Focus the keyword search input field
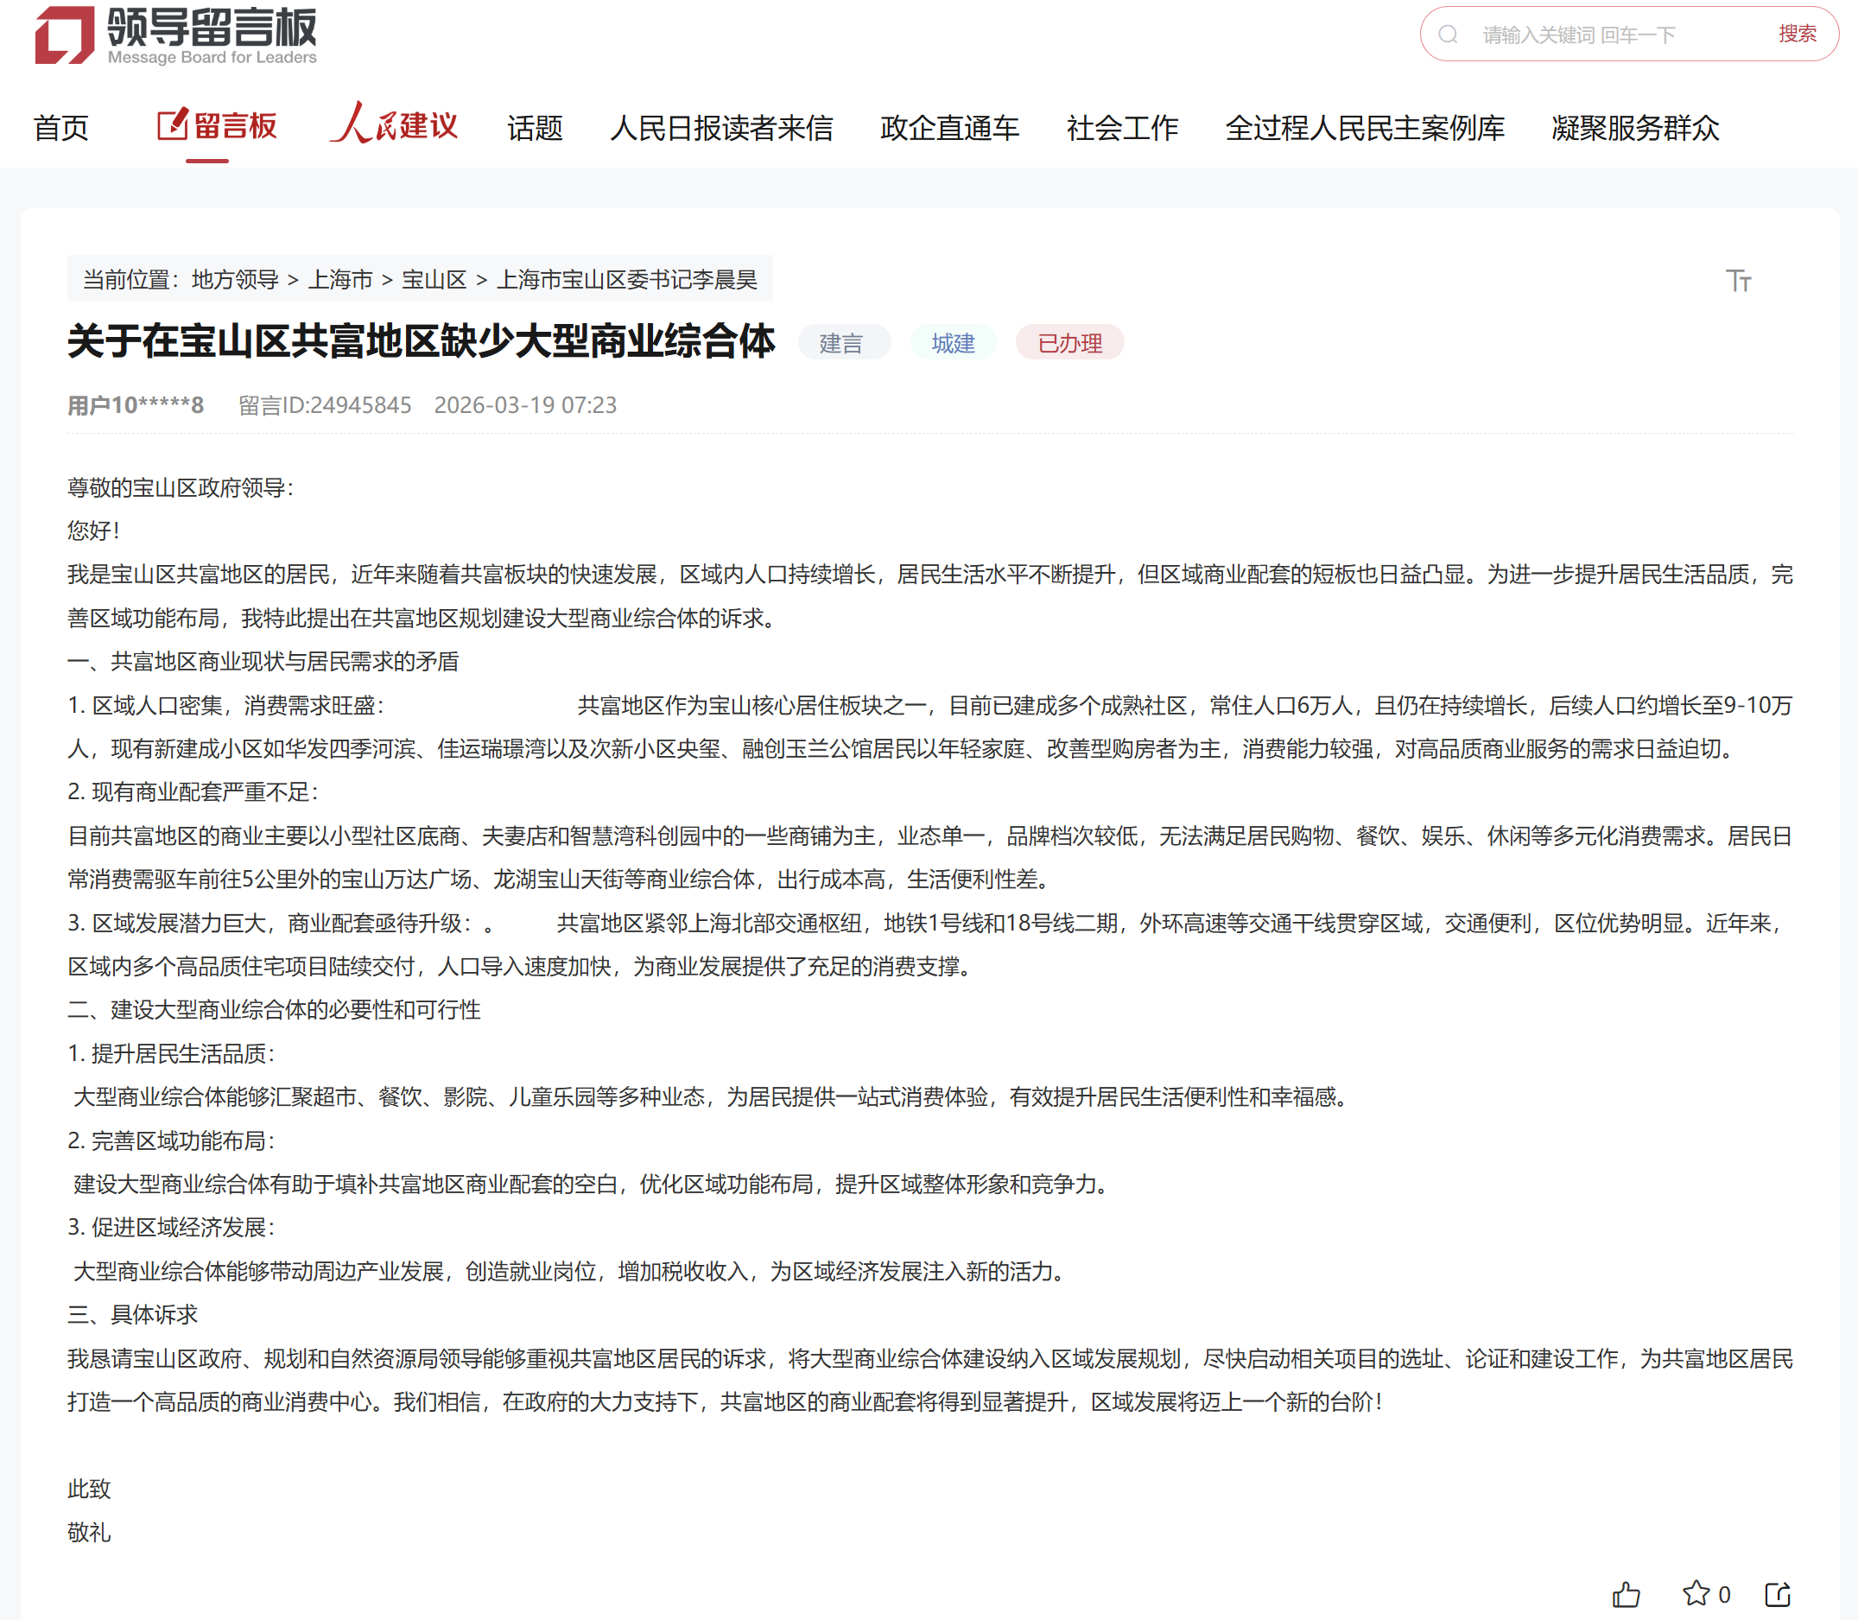1858x1620 pixels. (1618, 35)
